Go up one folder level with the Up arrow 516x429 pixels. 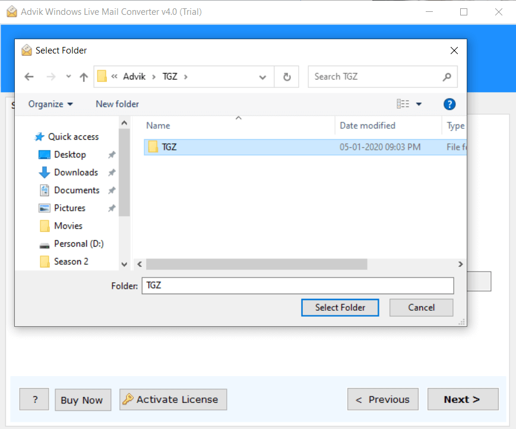[83, 76]
